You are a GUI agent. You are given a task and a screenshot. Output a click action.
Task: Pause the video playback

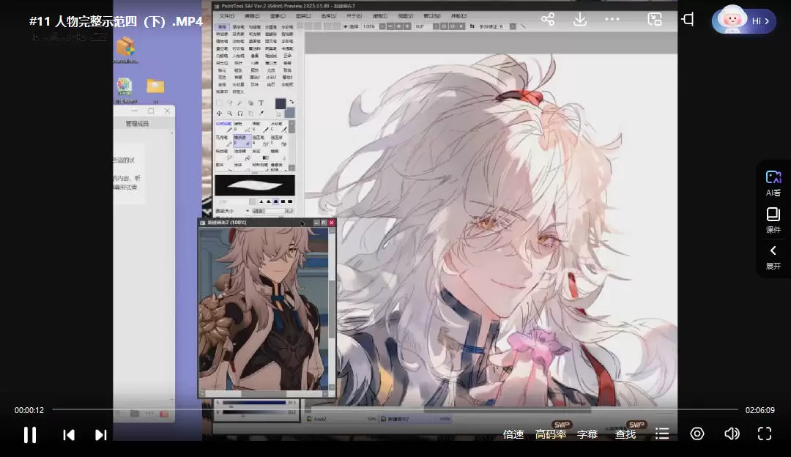(30, 435)
